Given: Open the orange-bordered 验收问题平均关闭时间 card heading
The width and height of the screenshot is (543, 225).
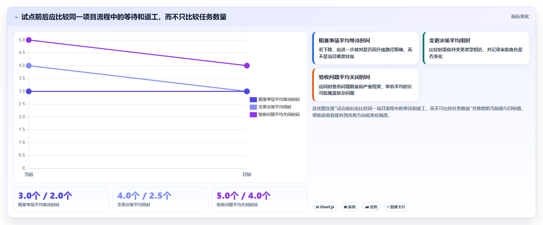Looking at the screenshot, I should pos(344,77).
